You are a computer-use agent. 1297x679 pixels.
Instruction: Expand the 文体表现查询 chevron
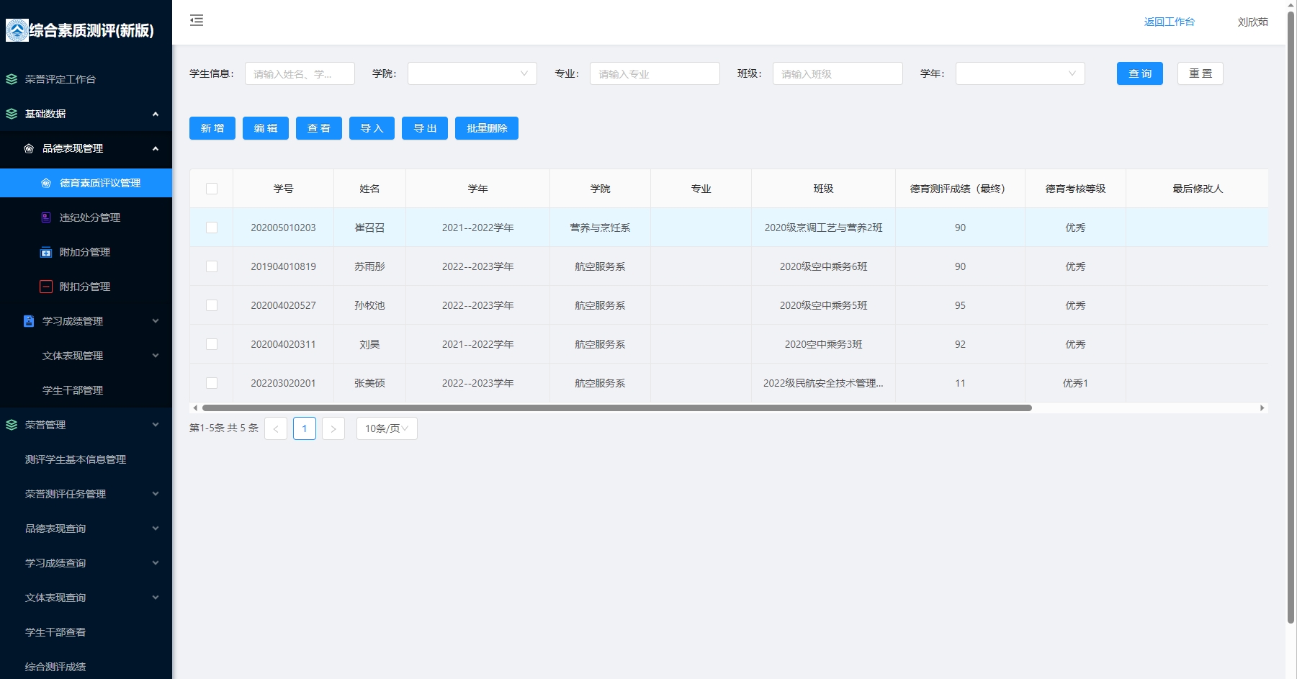pyautogui.click(x=156, y=598)
